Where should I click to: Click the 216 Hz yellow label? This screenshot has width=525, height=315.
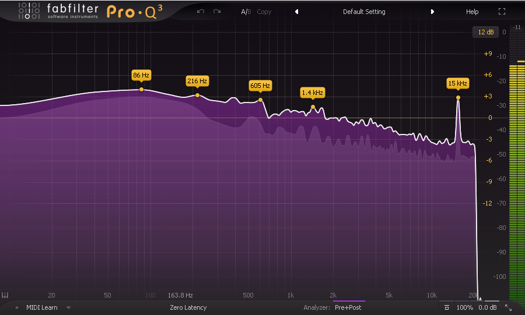(x=197, y=81)
